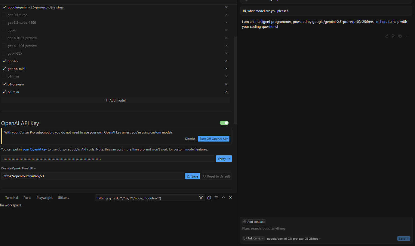Delete the gpt-4-0125-preview model entry
415x246 pixels.
[x=226, y=38]
